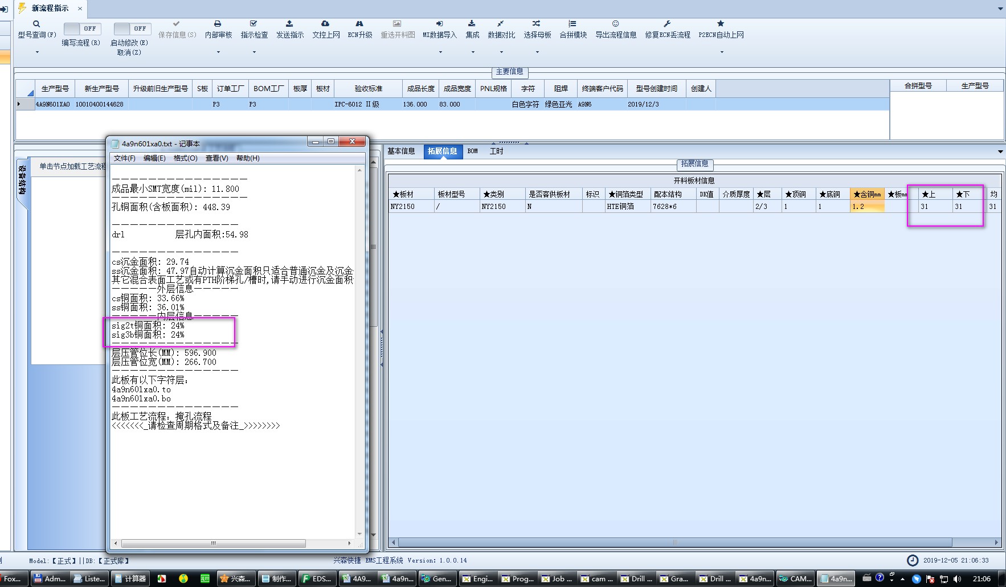Click Notepad horizontal scrollbar thumb
The image size is (1006, 587).
(x=214, y=543)
